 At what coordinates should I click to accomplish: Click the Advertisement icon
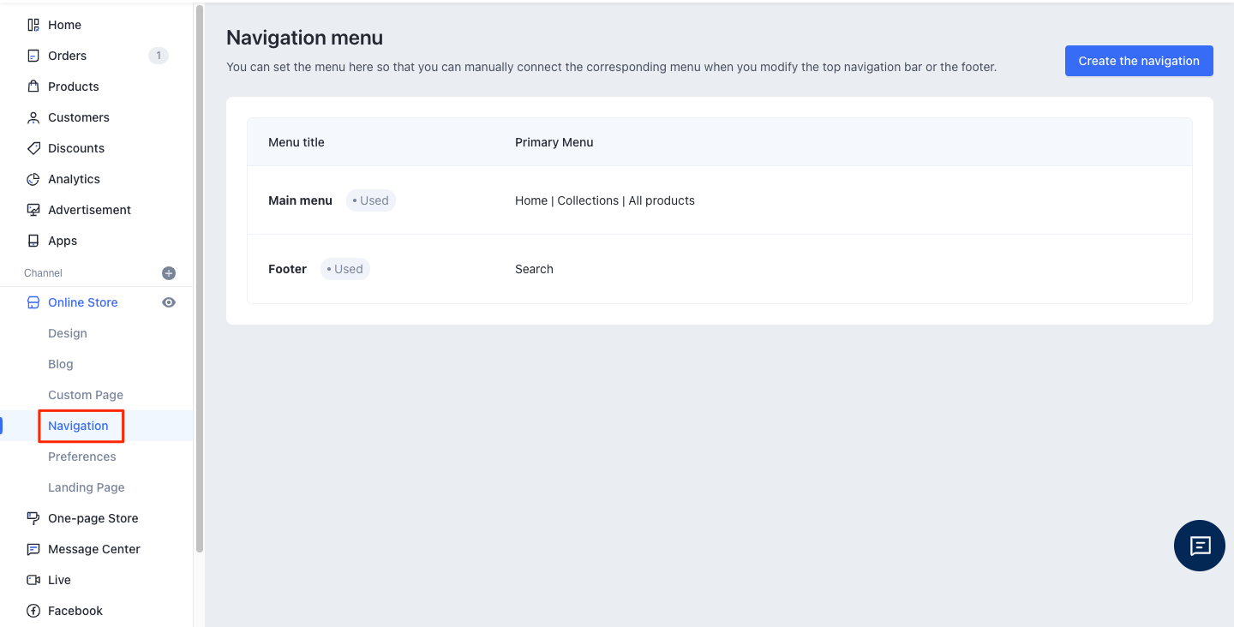pos(33,210)
